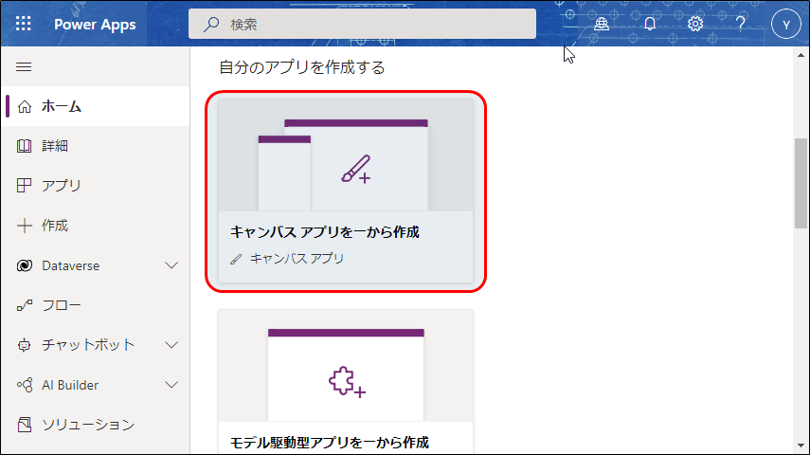Open AI Builder in the sidebar
810x455 pixels.
tap(96, 385)
